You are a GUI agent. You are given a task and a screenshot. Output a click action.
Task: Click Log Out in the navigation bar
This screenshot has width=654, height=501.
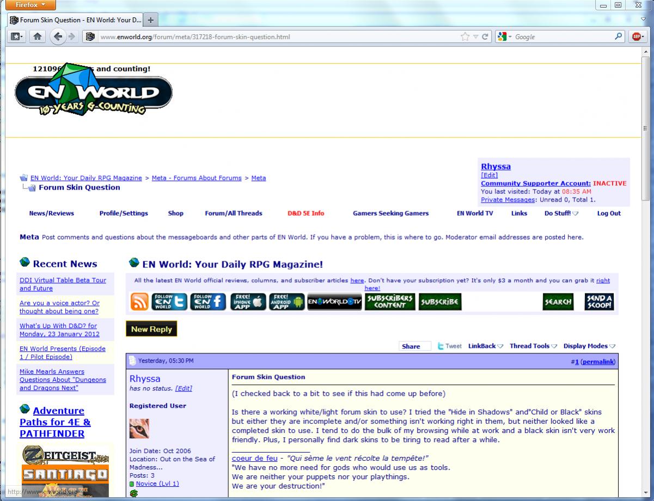pos(609,213)
